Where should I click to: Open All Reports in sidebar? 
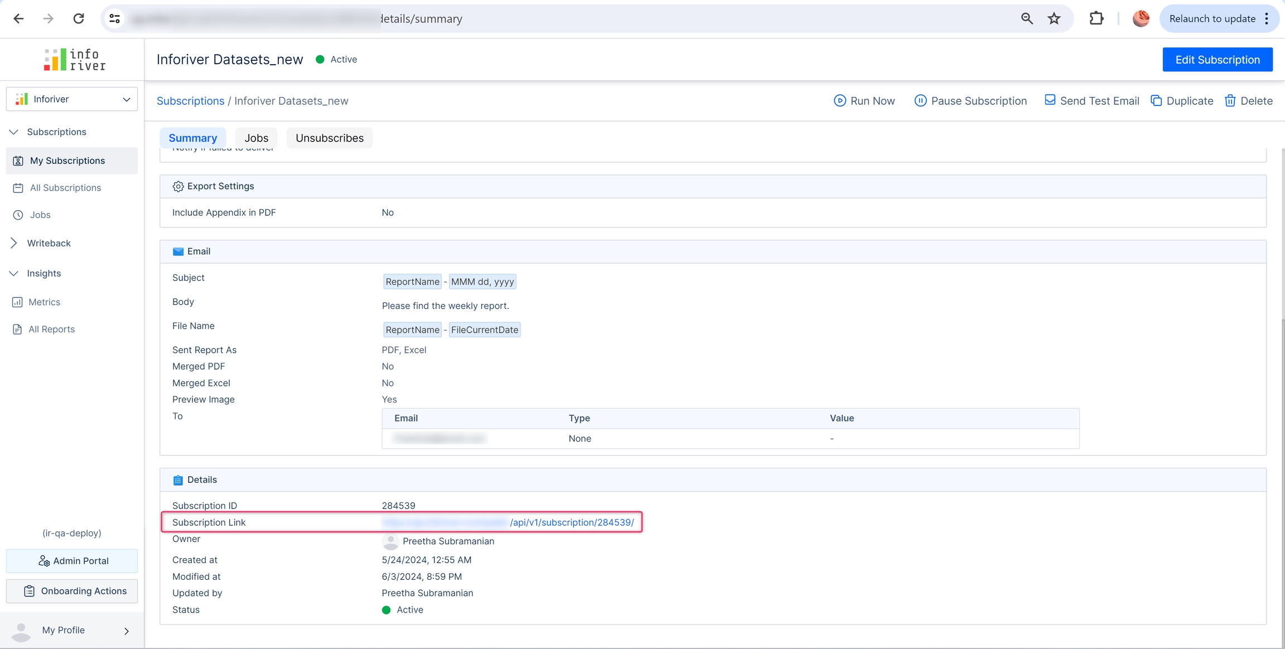(x=51, y=330)
